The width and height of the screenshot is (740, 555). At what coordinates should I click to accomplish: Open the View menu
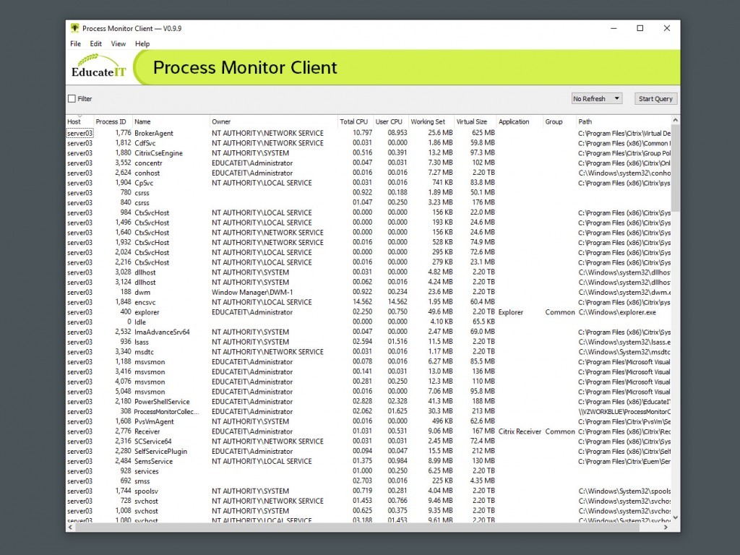coord(119,44)
